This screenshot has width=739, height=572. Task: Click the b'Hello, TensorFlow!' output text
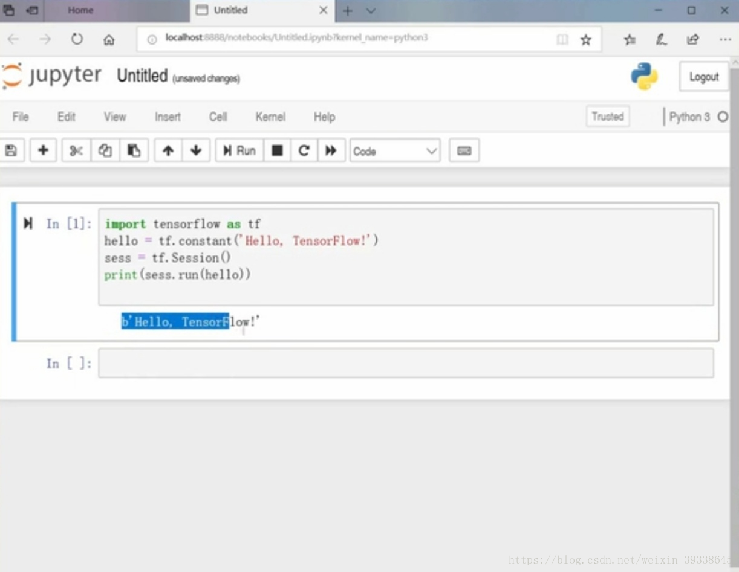coord(190,322)
